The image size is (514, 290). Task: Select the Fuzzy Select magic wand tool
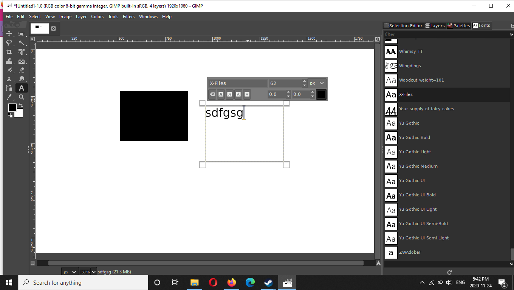coord(22,43)
